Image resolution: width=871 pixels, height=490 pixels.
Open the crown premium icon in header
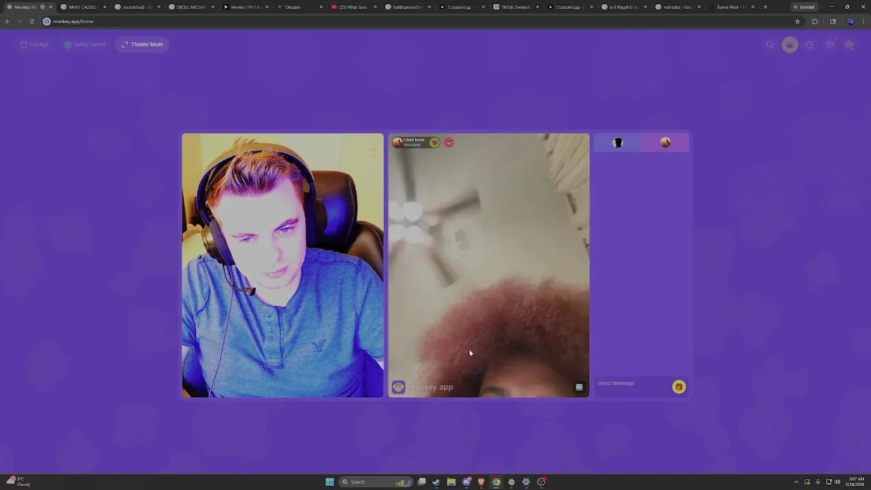click(790, 45)
